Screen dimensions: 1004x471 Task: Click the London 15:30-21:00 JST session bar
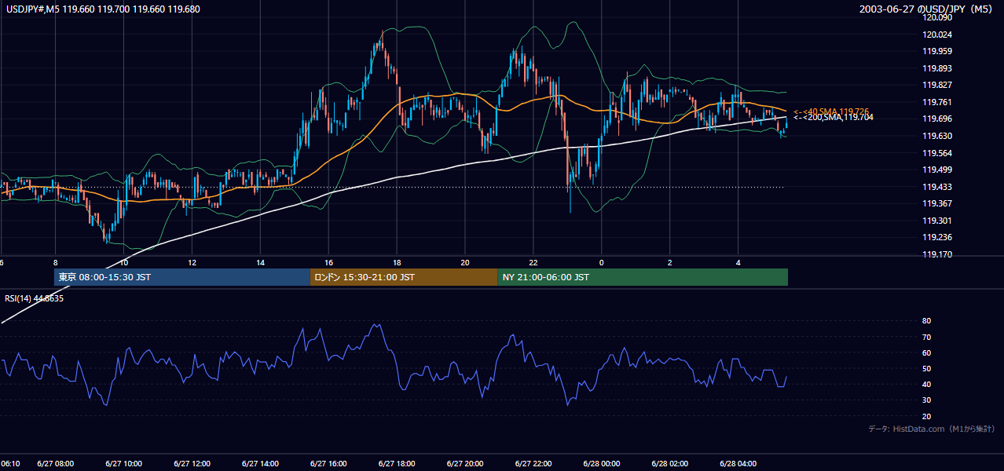click(x=404, y=277)
